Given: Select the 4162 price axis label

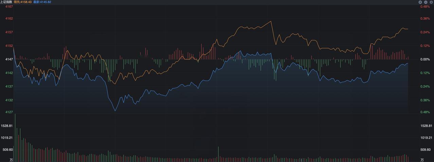Looking at the screenshot, I should tap(10, 19).
